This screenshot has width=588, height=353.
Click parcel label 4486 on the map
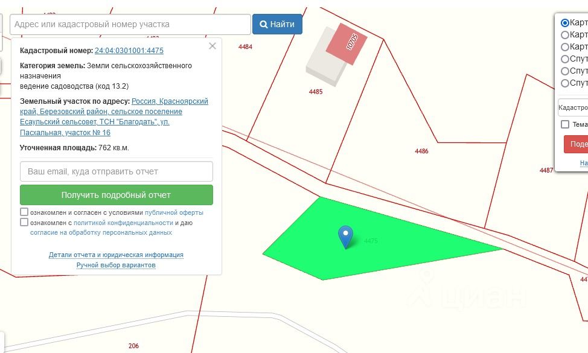(x=421, y=151)
